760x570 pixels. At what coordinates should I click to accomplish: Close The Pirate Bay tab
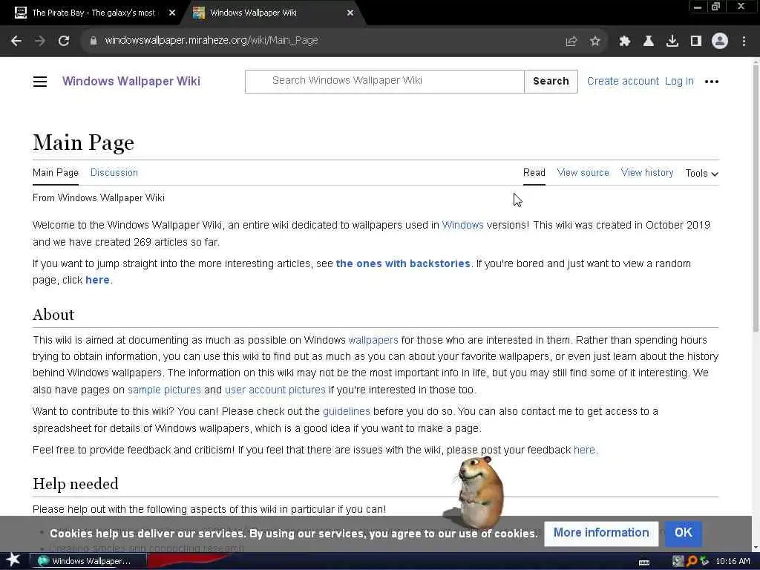tap(172, 13)
